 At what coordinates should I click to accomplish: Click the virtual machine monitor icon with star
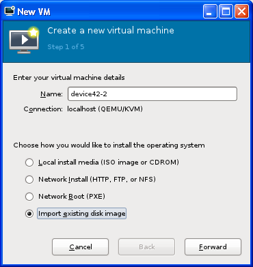(x=24, y=40)
